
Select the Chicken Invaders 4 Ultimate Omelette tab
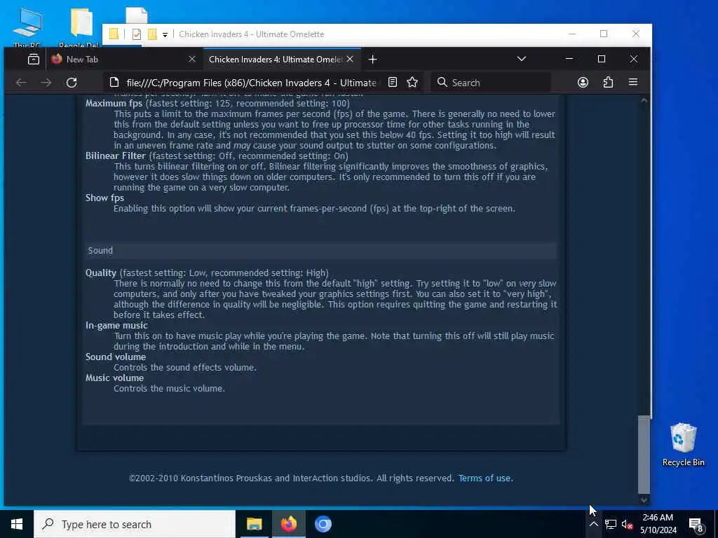[275, 59]
